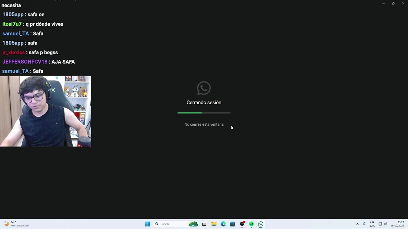This screenshot has height=229, width=408.
Task: Click the microphone tray icon
Action: 364,224
